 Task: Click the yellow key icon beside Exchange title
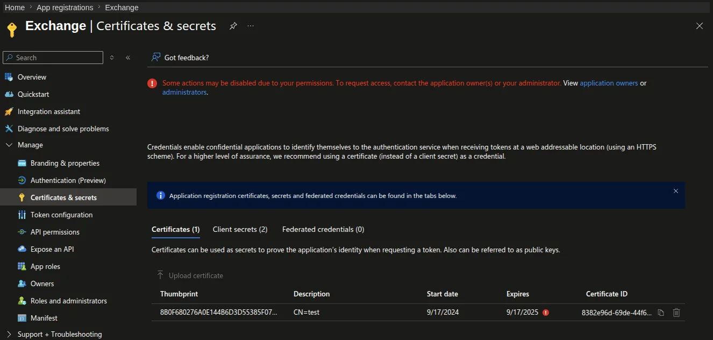click(12, 30)
